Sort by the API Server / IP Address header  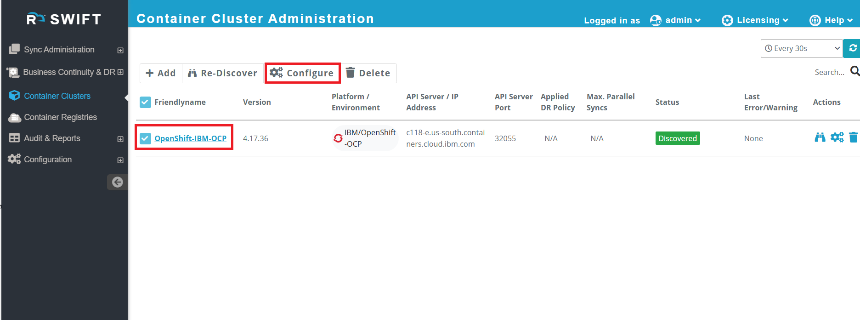432,102
